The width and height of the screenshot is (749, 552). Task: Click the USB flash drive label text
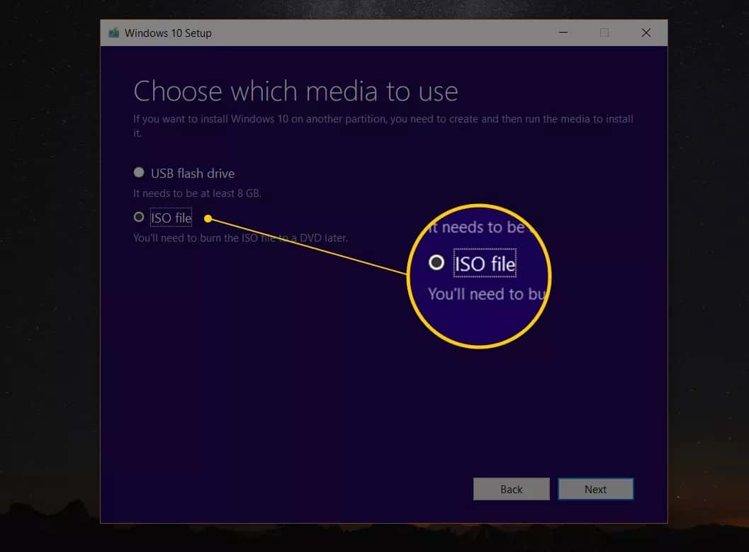(192, 173)
